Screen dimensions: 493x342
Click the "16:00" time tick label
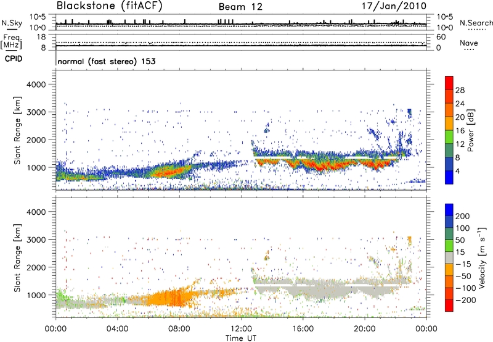coord(303,329)
